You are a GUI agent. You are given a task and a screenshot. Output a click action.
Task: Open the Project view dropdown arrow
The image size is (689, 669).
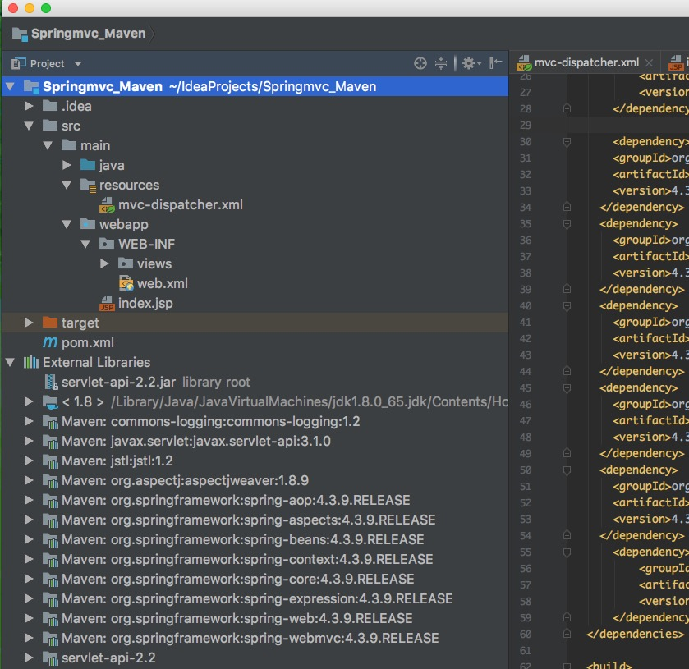pyautogui.click(x=78, y=64)
